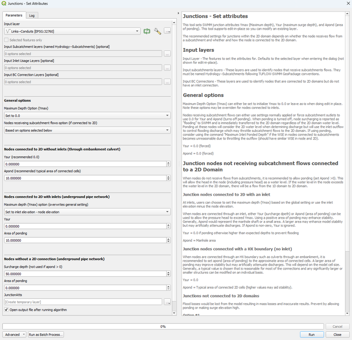Open advanced options wrench for input layer
The image size is (352, 340).
[157, 31]
